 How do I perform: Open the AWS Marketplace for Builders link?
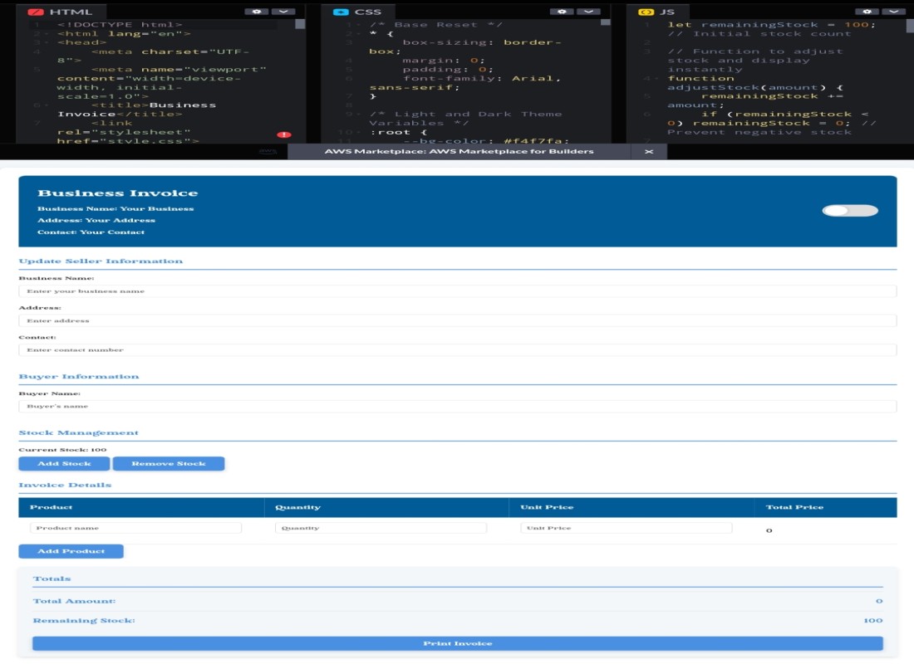[x=459, y=151]
